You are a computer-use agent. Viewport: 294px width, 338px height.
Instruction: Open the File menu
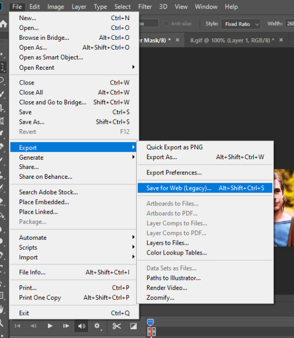(17, 7)
